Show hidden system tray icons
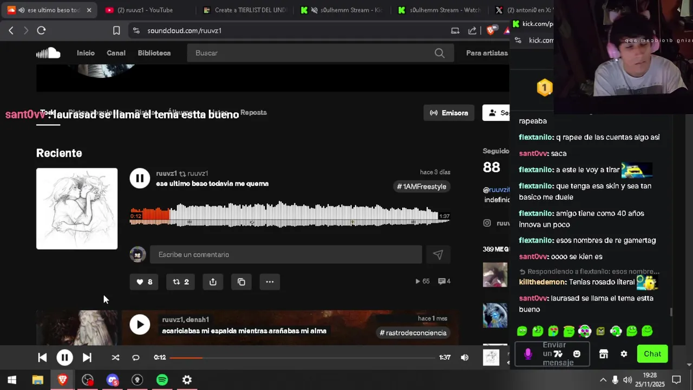The image size is (693, 390). tap(603, 380)
